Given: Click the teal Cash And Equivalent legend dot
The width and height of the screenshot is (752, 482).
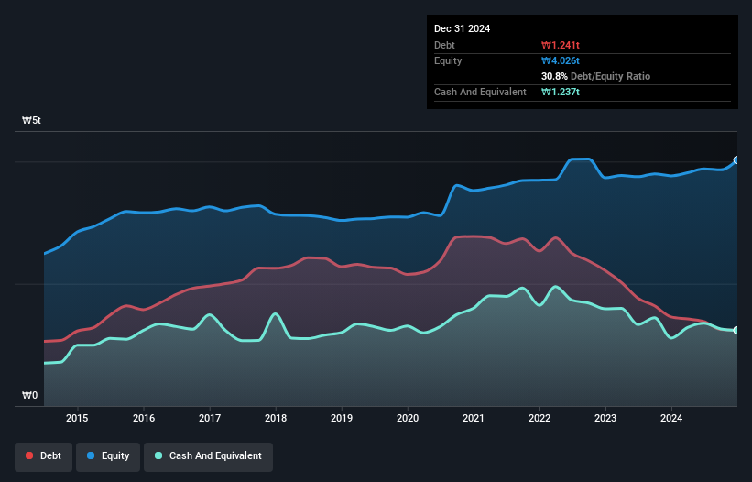Looking at the screenshot, I should 158,455.
